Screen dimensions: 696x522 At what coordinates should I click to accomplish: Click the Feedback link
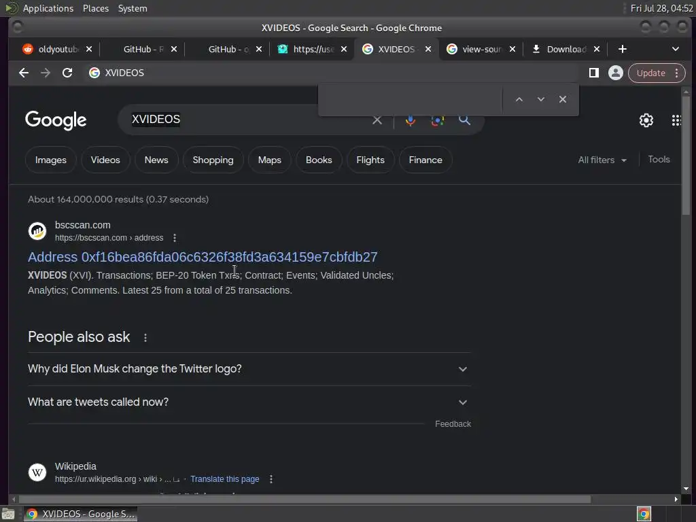[x=453, y=424]
